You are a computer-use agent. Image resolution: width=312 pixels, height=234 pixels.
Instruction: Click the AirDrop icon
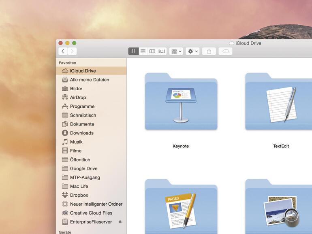(65, 98)
